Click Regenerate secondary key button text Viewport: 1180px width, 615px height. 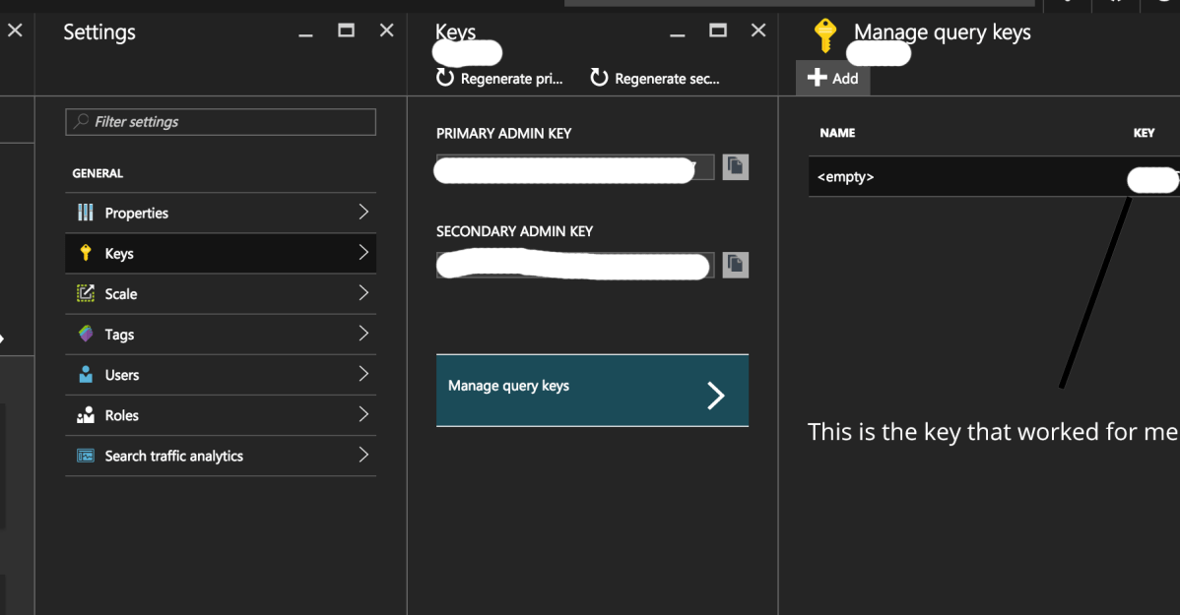[x=667, y=78]
